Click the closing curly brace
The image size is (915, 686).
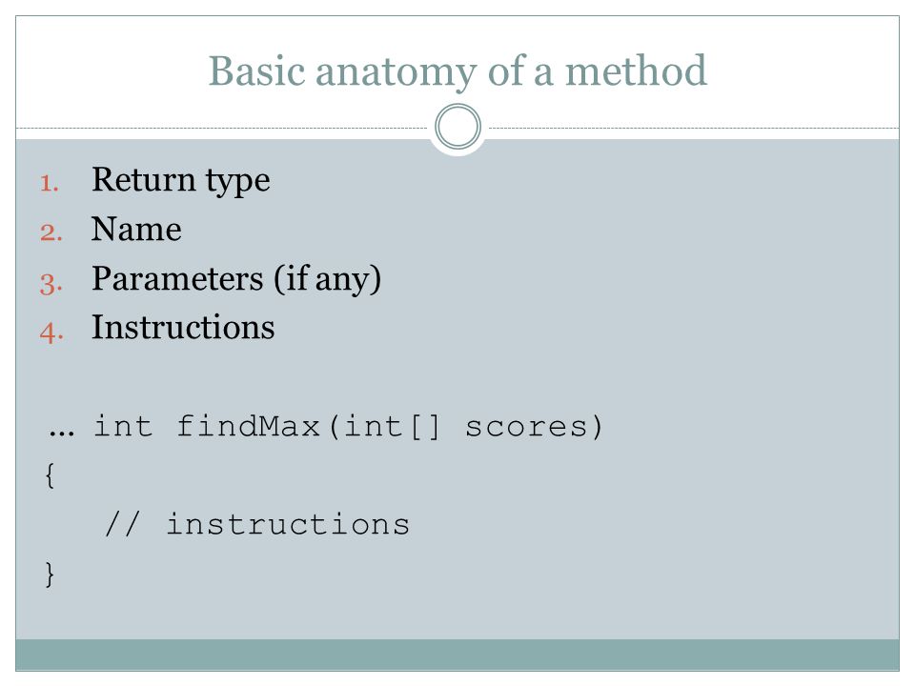(51, 574)
